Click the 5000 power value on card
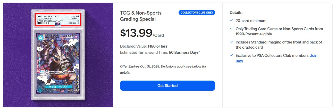 (69, 37)
